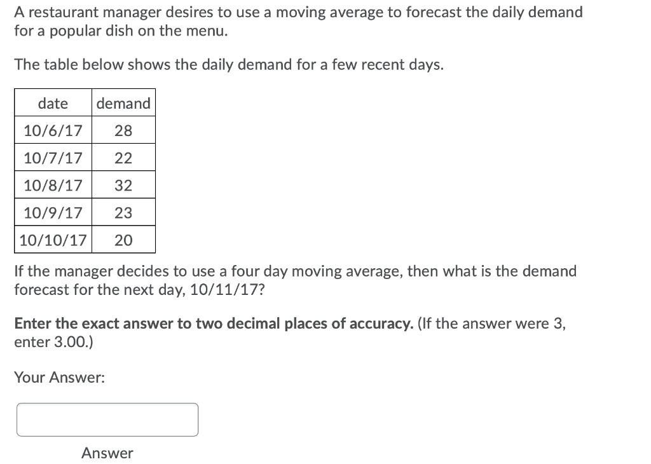Click the last date 10/10/17
This screenshot has width=651, height=464.
pos(52,240)
